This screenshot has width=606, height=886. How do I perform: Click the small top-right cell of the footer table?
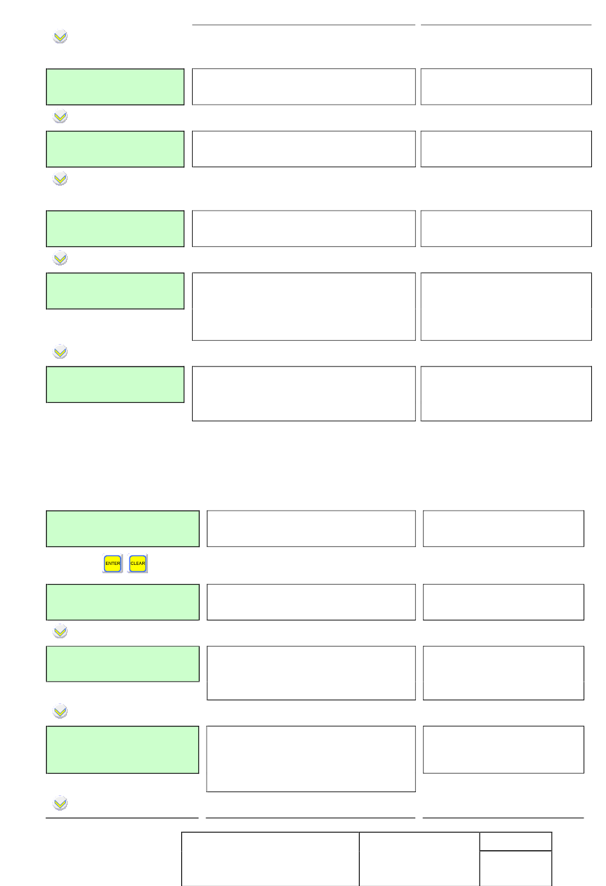pos(515,841)
